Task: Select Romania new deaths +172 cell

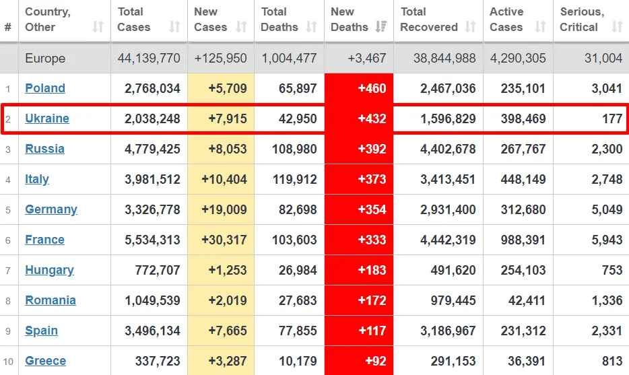Action: 359,300
